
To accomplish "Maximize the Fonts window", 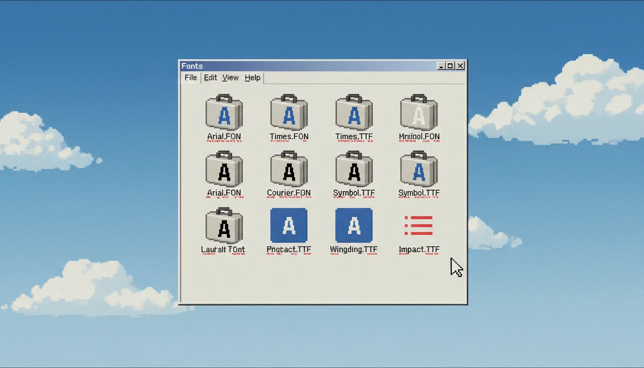I will (451, 66).
